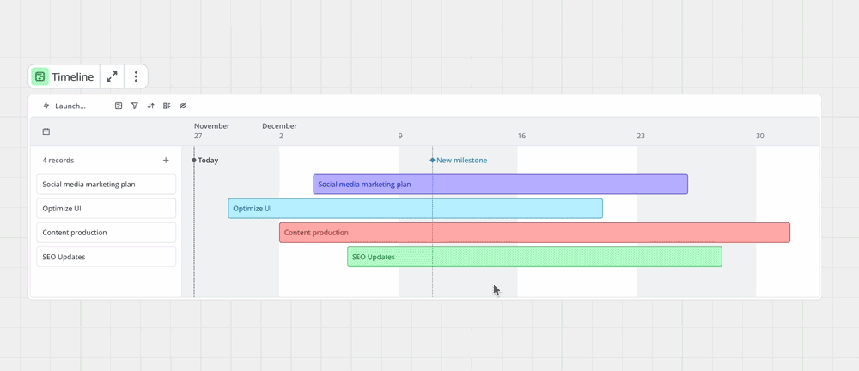Open the filter icon in the toolbar

(135, 106)
